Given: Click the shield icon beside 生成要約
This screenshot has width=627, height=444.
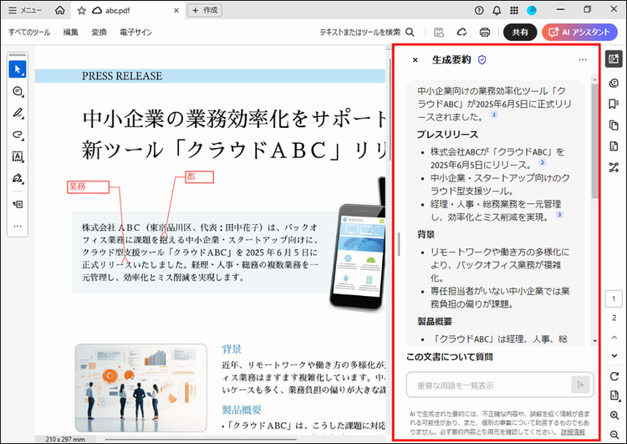Looking at the screenshot, I should pos(482,60).
